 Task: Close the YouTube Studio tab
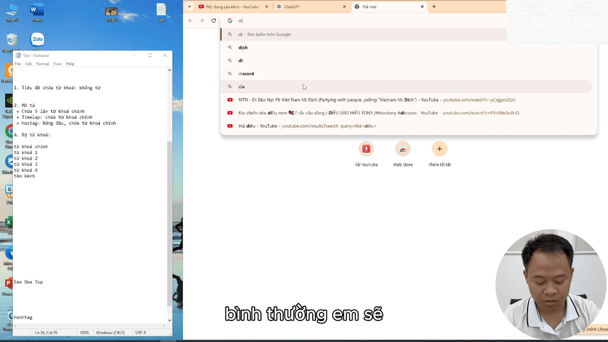(267, 6)
